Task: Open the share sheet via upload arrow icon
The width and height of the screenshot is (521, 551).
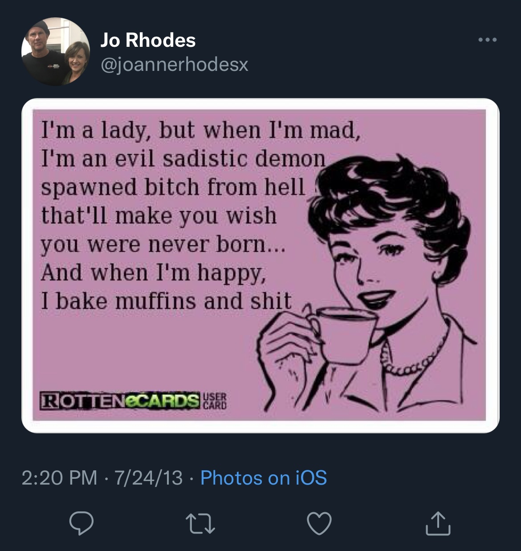Action: (x=438, y=523)
